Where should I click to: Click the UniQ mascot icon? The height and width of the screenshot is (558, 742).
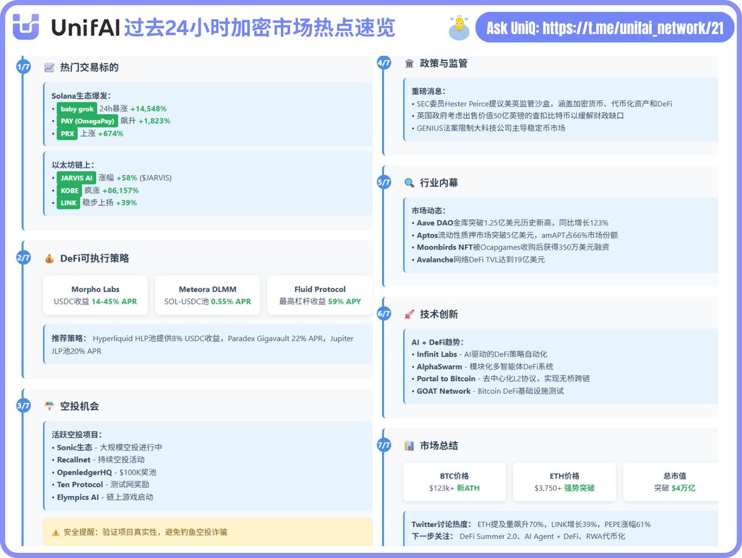click(x=458, y=28)
